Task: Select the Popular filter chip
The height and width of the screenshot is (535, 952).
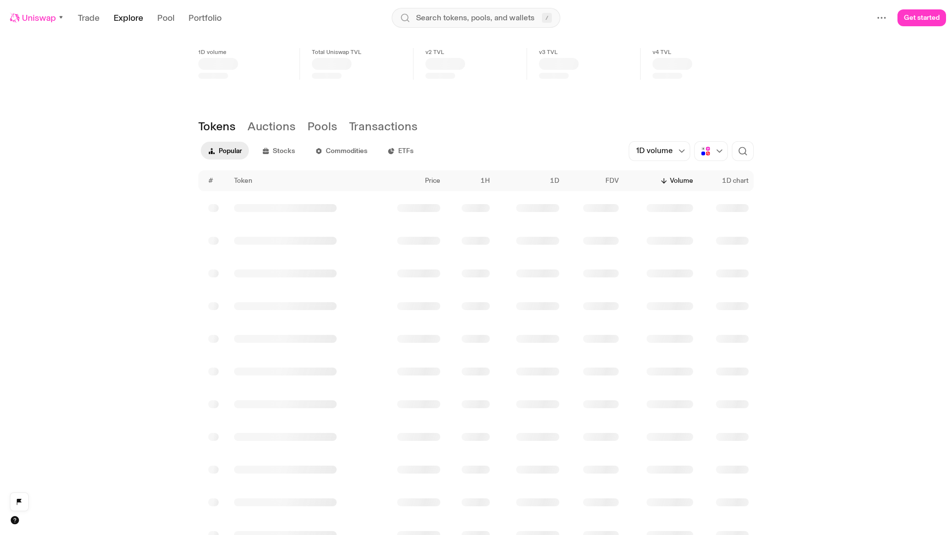Action: point(225,151)
